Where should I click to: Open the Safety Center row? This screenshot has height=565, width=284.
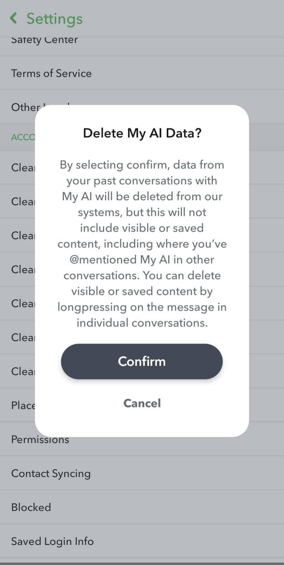pos(44,41)
